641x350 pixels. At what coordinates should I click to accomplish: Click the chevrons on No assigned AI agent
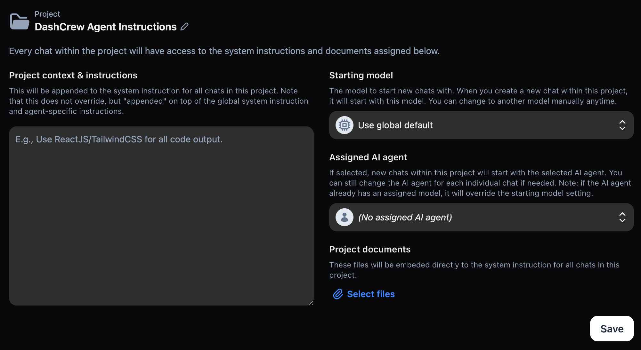[x=622, y=217]
